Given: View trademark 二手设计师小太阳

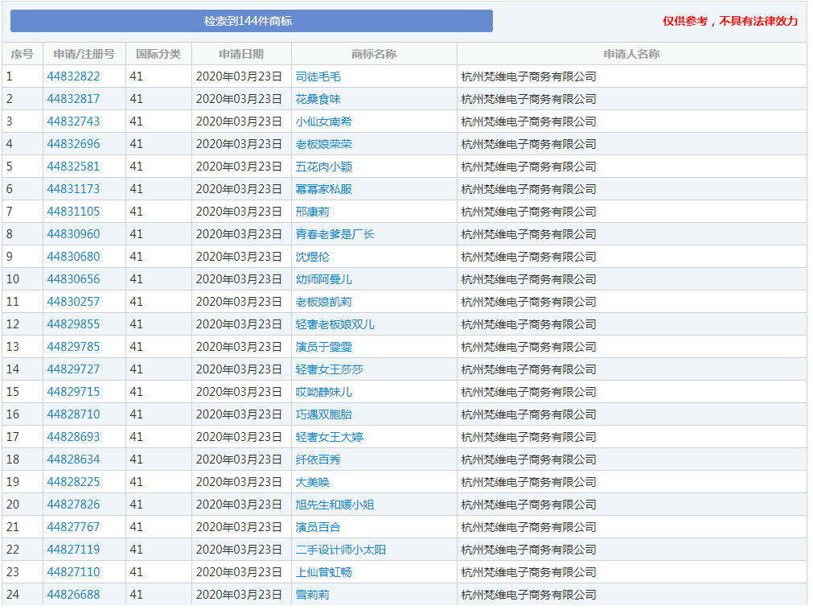Looking at the screenshot, I should tap(340, 550).
